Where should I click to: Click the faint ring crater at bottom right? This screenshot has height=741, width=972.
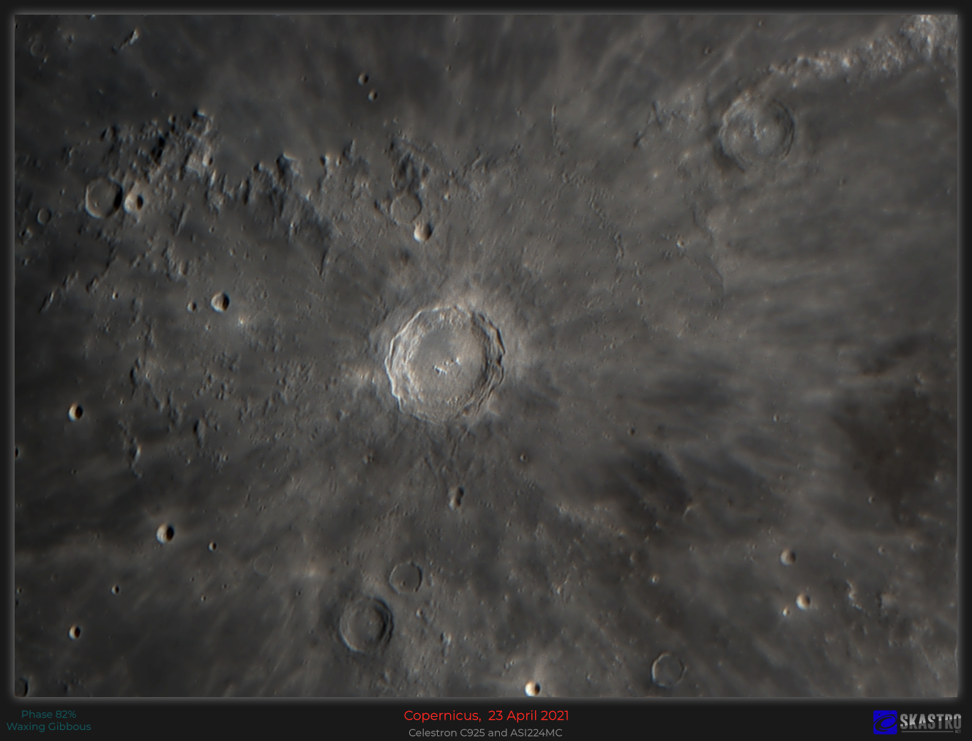pyautogui.click(x=668, y=669)
